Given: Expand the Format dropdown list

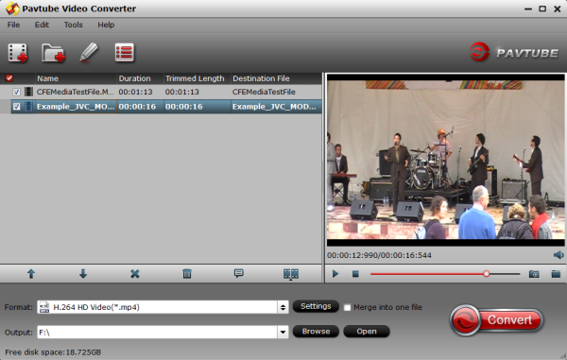Looking at the screenshot, I should click(x=283, y=307).
